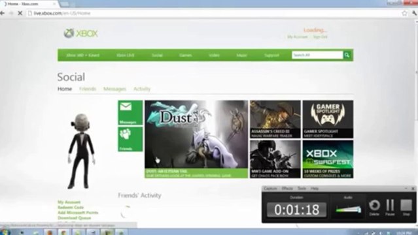Open Support in the green nav bar

point(271,55)
